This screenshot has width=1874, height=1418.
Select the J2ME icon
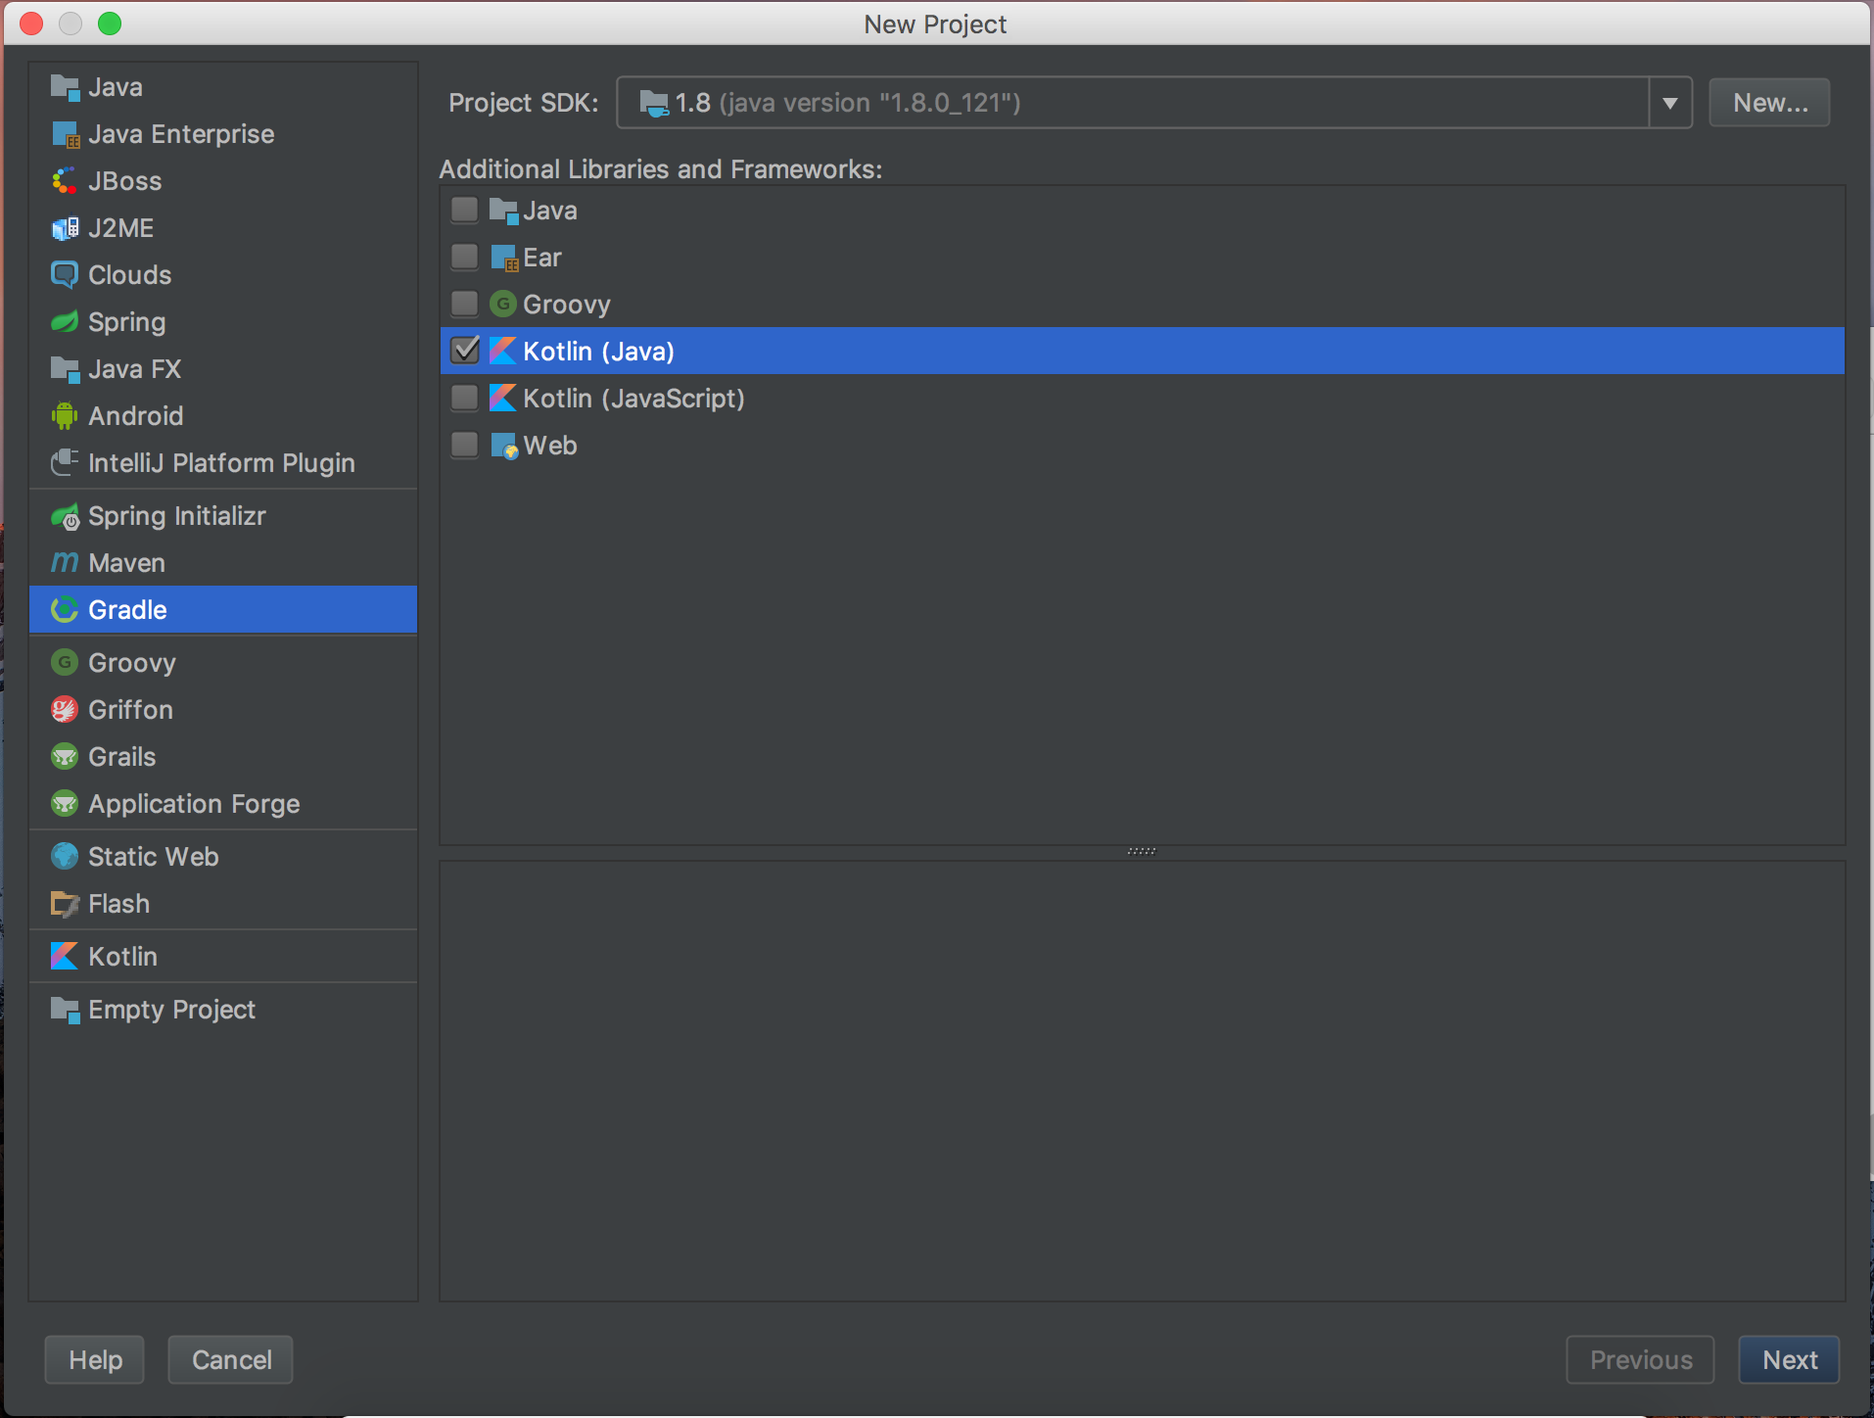(65, 228)
